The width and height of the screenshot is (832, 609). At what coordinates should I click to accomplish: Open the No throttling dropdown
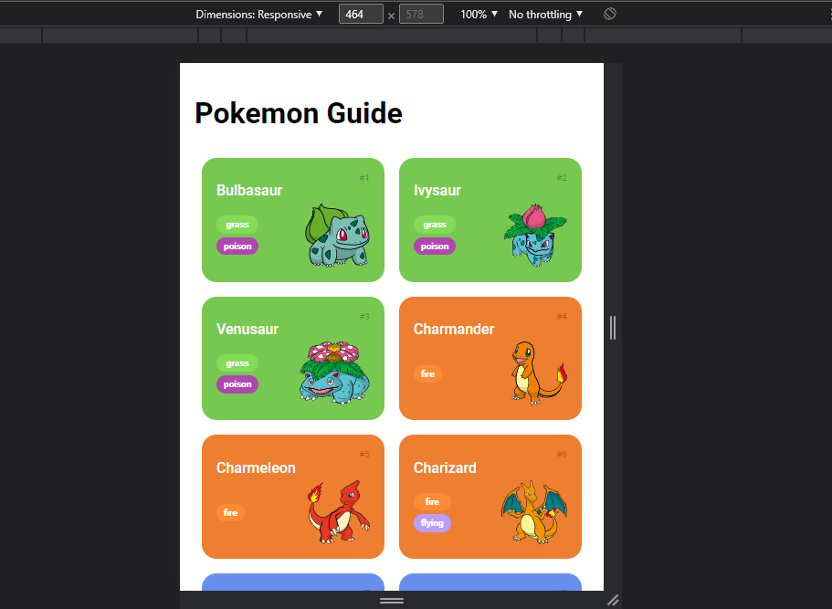tap(544, 14)
